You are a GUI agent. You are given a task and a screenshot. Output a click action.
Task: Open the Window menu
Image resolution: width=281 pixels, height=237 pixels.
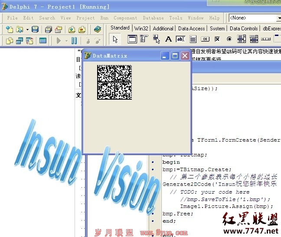(196, 18)
